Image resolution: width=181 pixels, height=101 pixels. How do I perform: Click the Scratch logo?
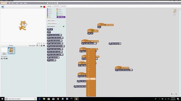[4, 3]
